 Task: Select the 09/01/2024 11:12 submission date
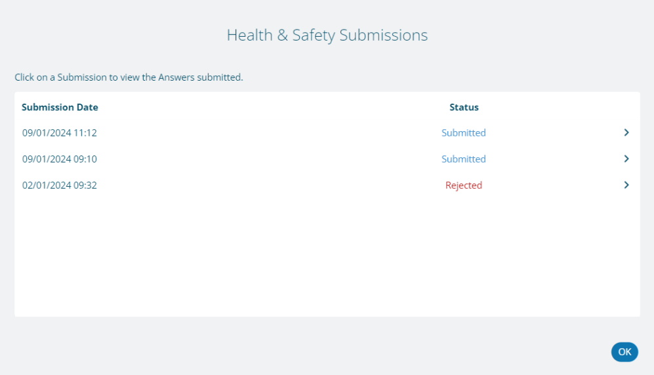[x=60, y=132]
